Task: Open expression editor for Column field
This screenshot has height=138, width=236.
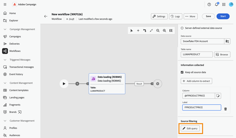Action: tap(218, 96)
